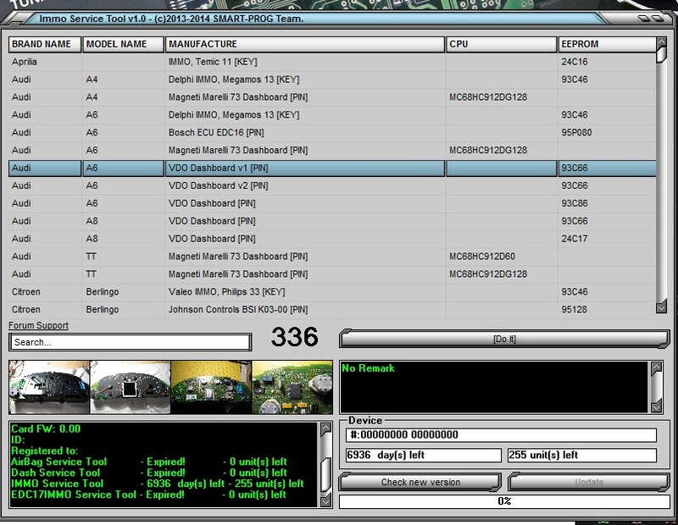Click the MODEL NAME column header

[x=123, y=44]
